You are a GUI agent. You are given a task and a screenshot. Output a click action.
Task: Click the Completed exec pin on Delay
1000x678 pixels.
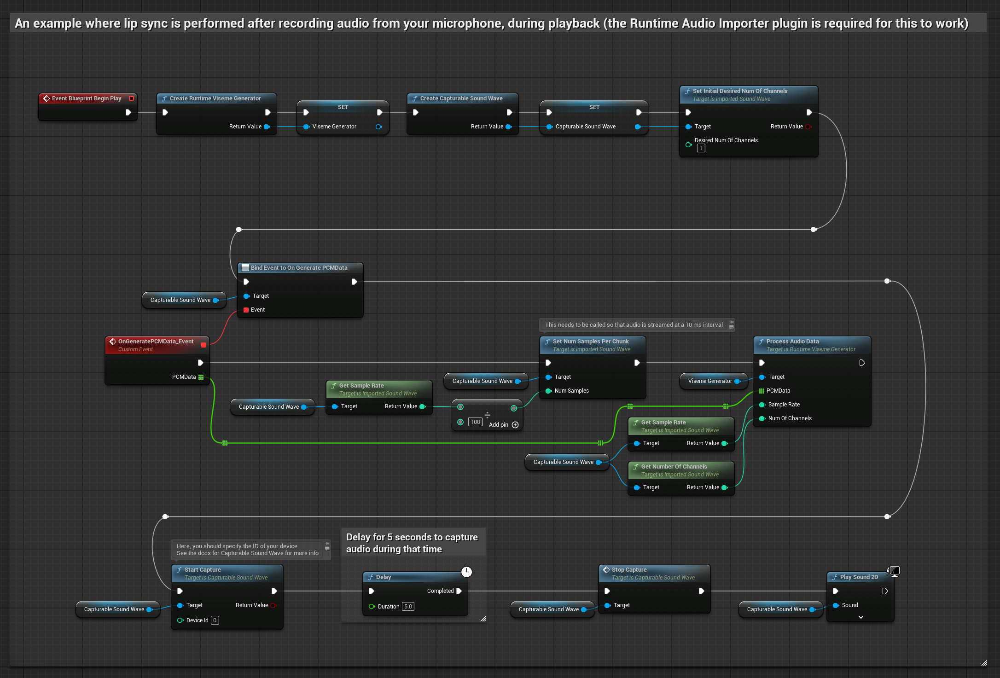coord(459,591)
